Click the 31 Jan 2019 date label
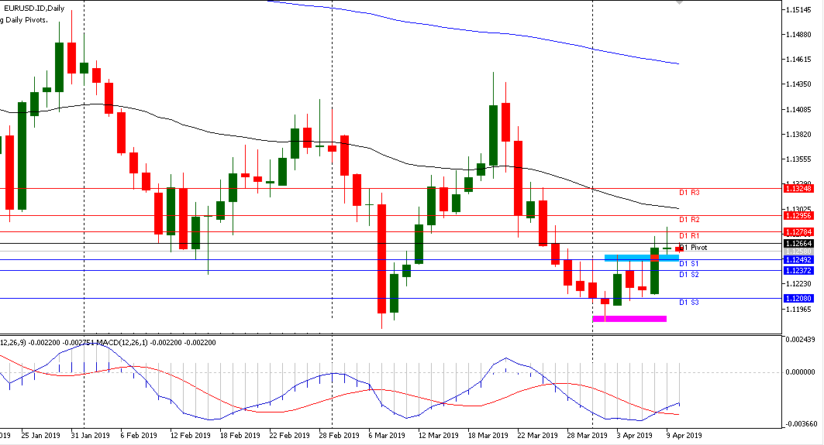Image resolution: width=824 pixels, height=445 pixels. tap(90, 436)
